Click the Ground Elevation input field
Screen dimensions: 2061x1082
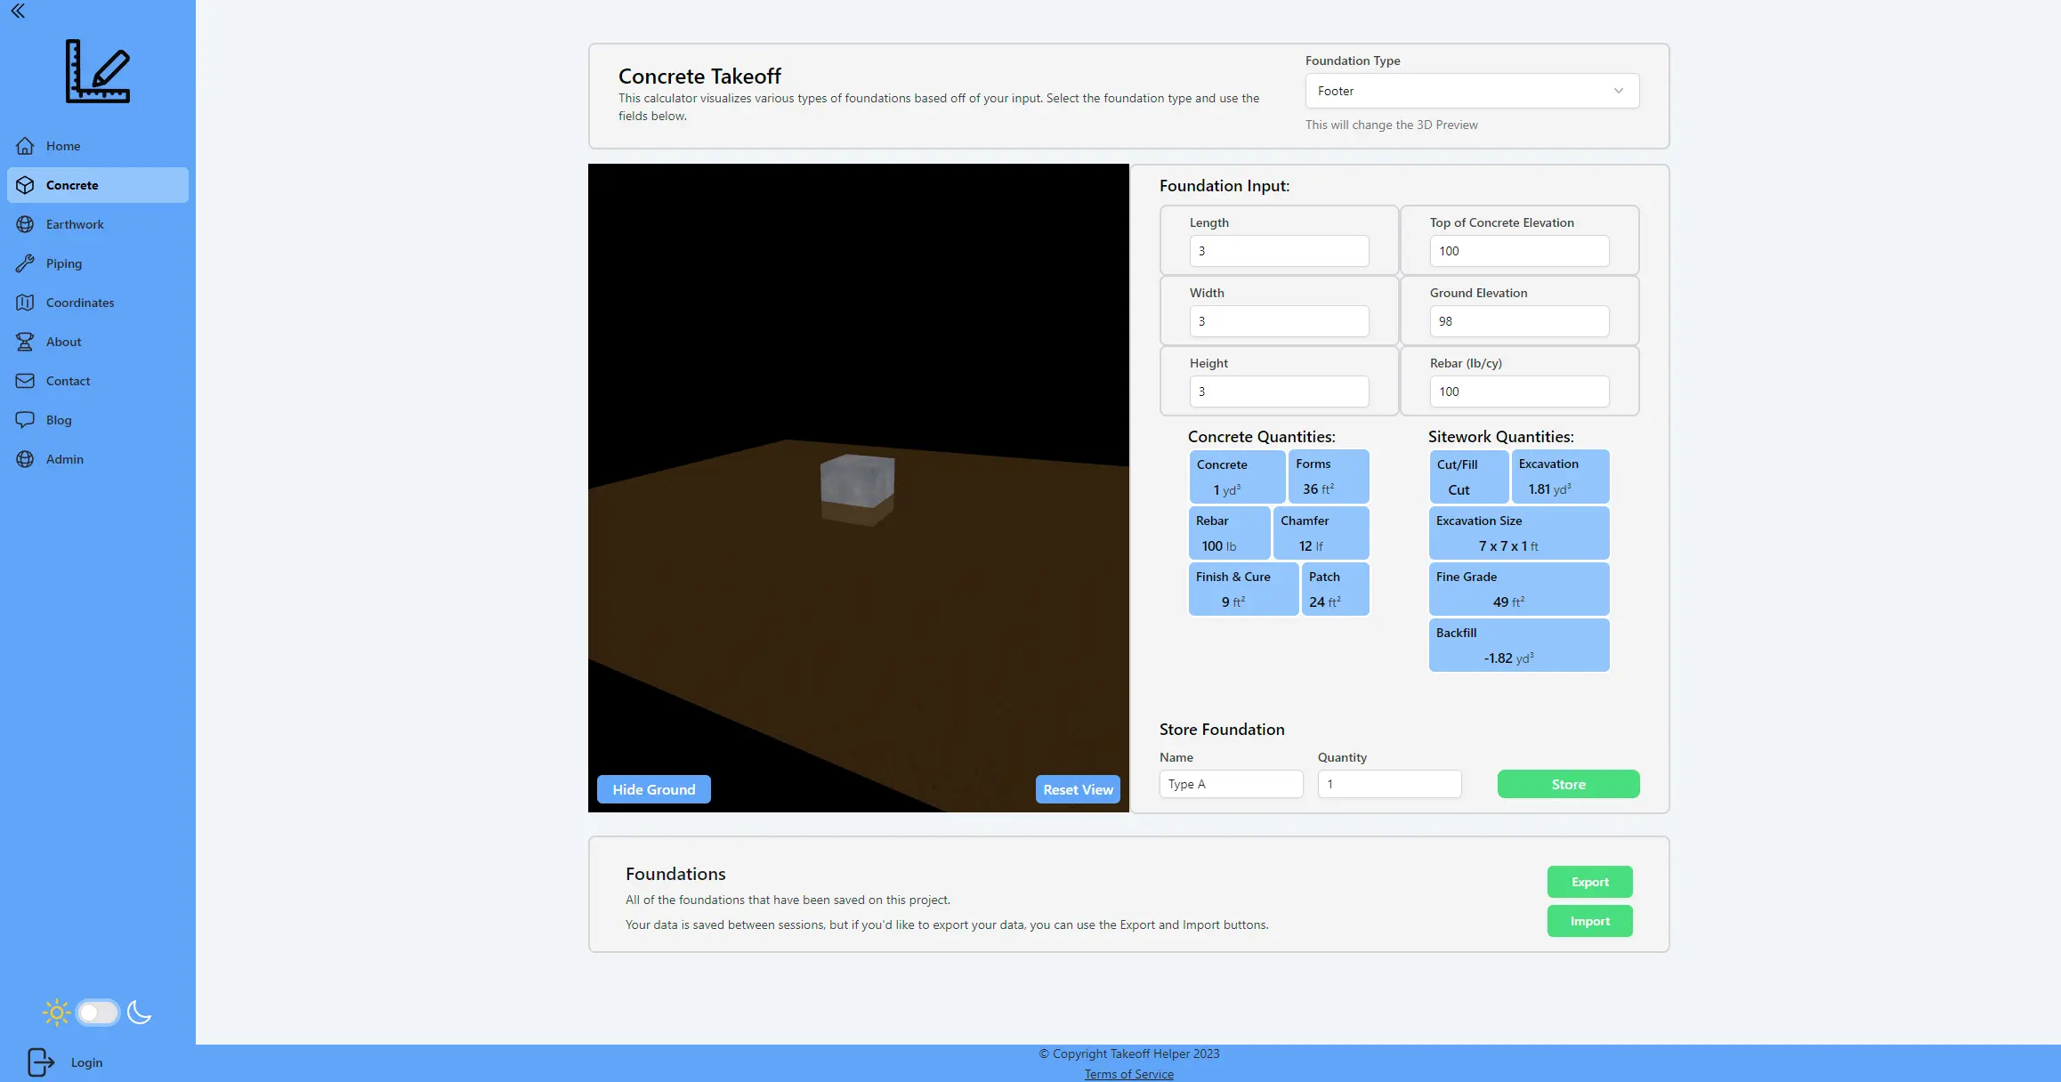tap(1518, 321)
